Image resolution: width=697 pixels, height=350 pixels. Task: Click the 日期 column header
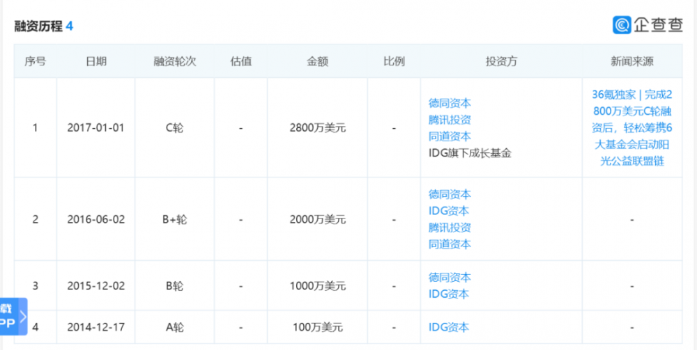(x=96, y=61)
